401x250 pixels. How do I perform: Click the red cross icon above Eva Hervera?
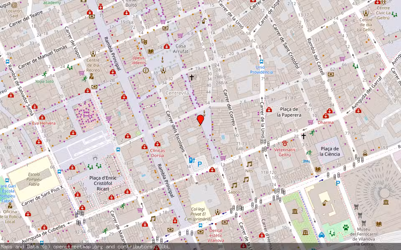click(42, 117)
